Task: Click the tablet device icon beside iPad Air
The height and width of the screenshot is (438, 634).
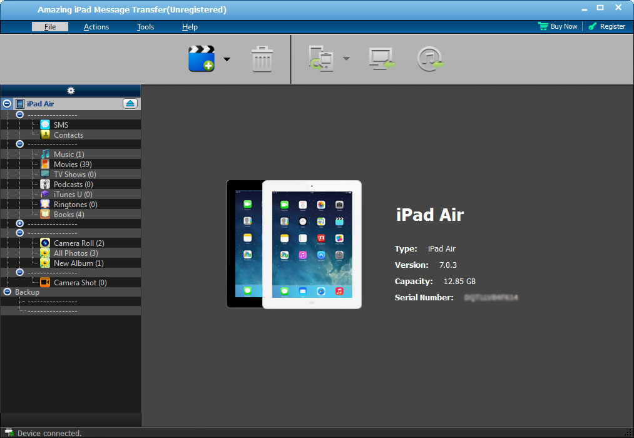Action: [x=20, y=104]
